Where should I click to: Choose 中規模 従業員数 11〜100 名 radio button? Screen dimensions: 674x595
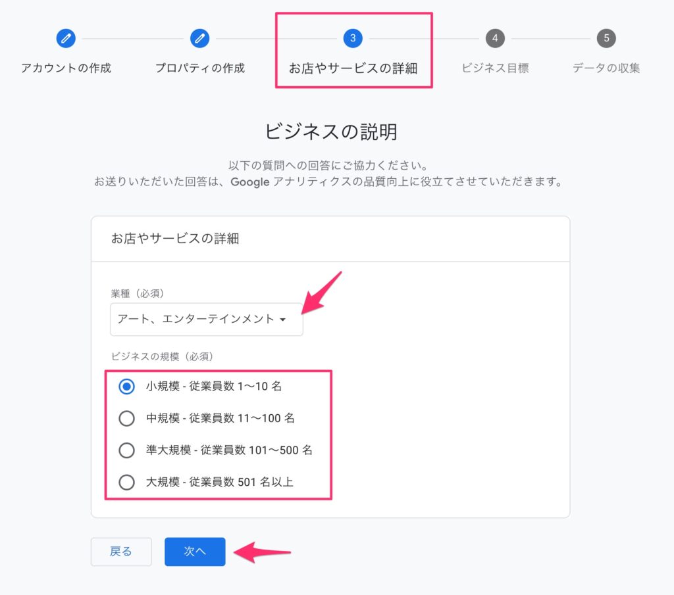[x=126, y=418]
